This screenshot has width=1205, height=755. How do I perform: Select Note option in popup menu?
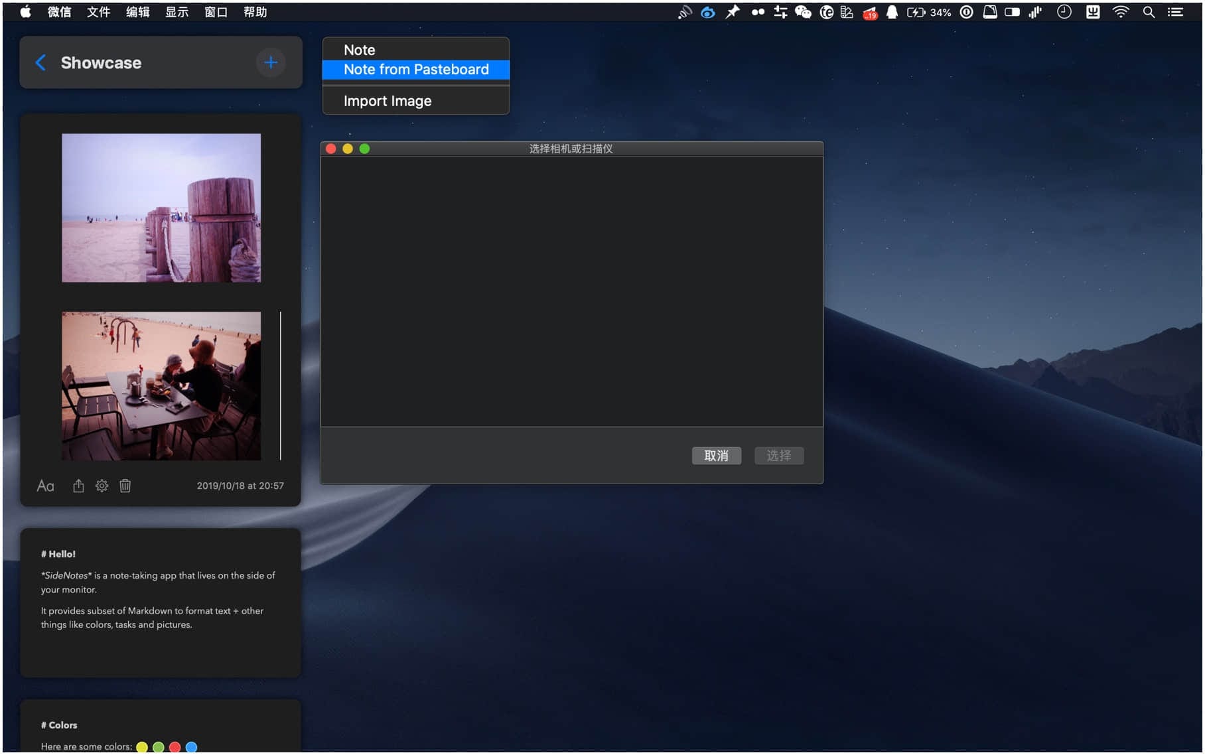tap(360, 50)
